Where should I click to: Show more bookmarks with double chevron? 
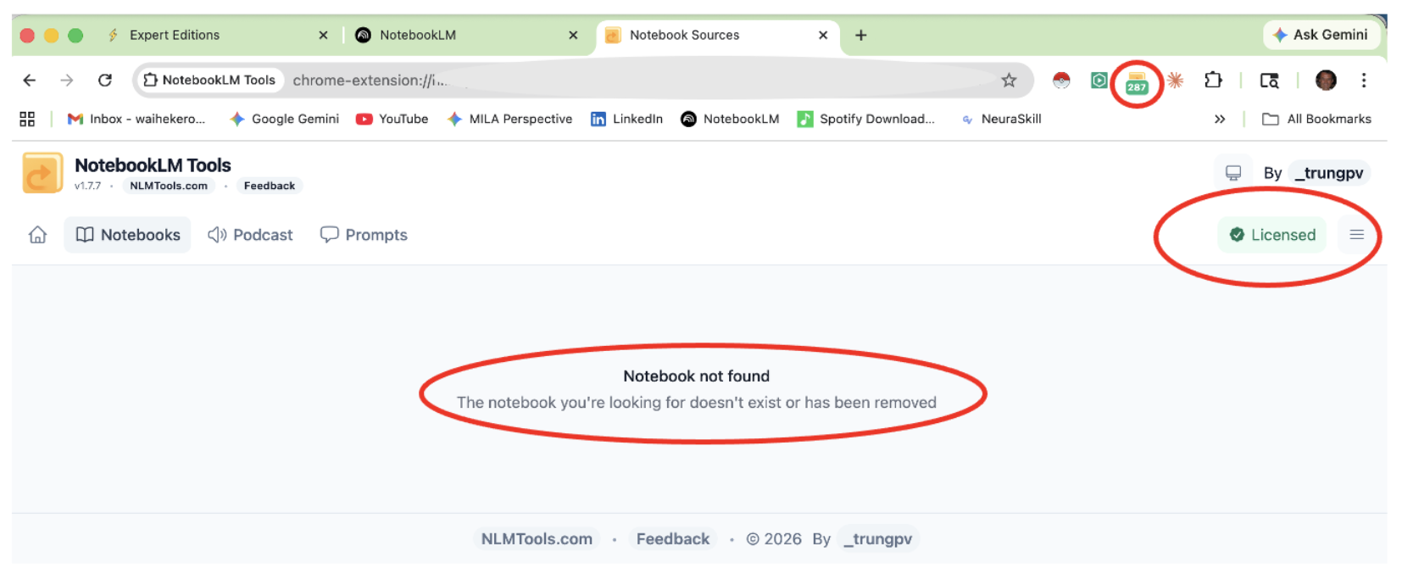(x=1220, y=120)
